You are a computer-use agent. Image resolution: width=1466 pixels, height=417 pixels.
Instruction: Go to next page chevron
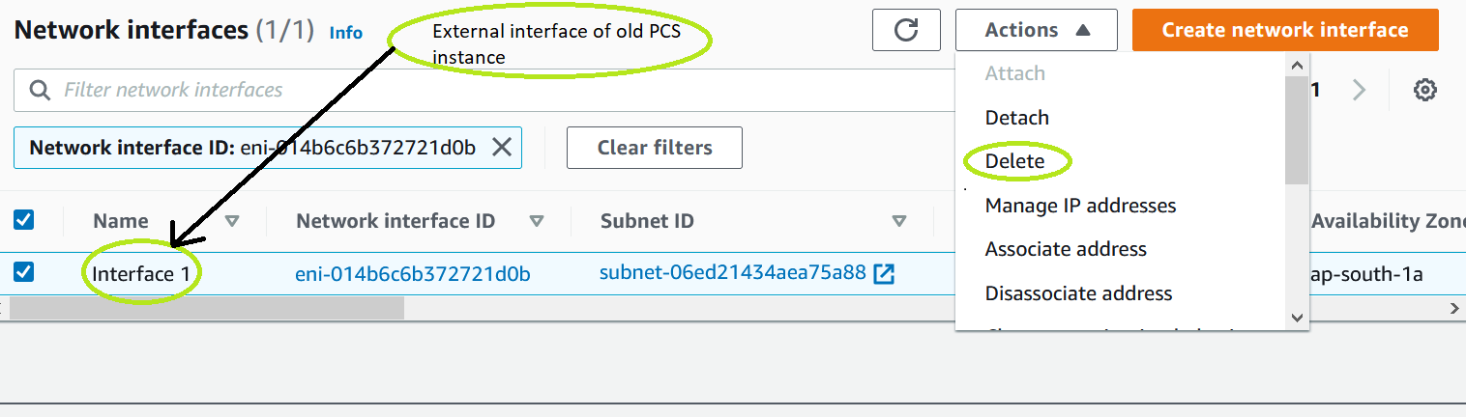click(x=1360, y=91)
